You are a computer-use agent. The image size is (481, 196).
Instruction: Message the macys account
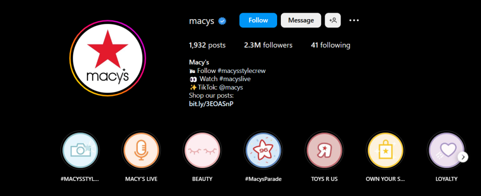tap(301, 21)
